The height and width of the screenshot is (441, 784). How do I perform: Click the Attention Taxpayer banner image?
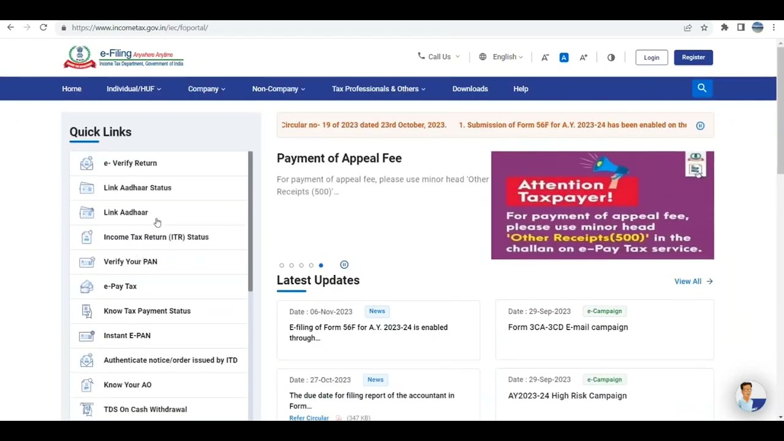pyautogui.click(x=602, y=205)
